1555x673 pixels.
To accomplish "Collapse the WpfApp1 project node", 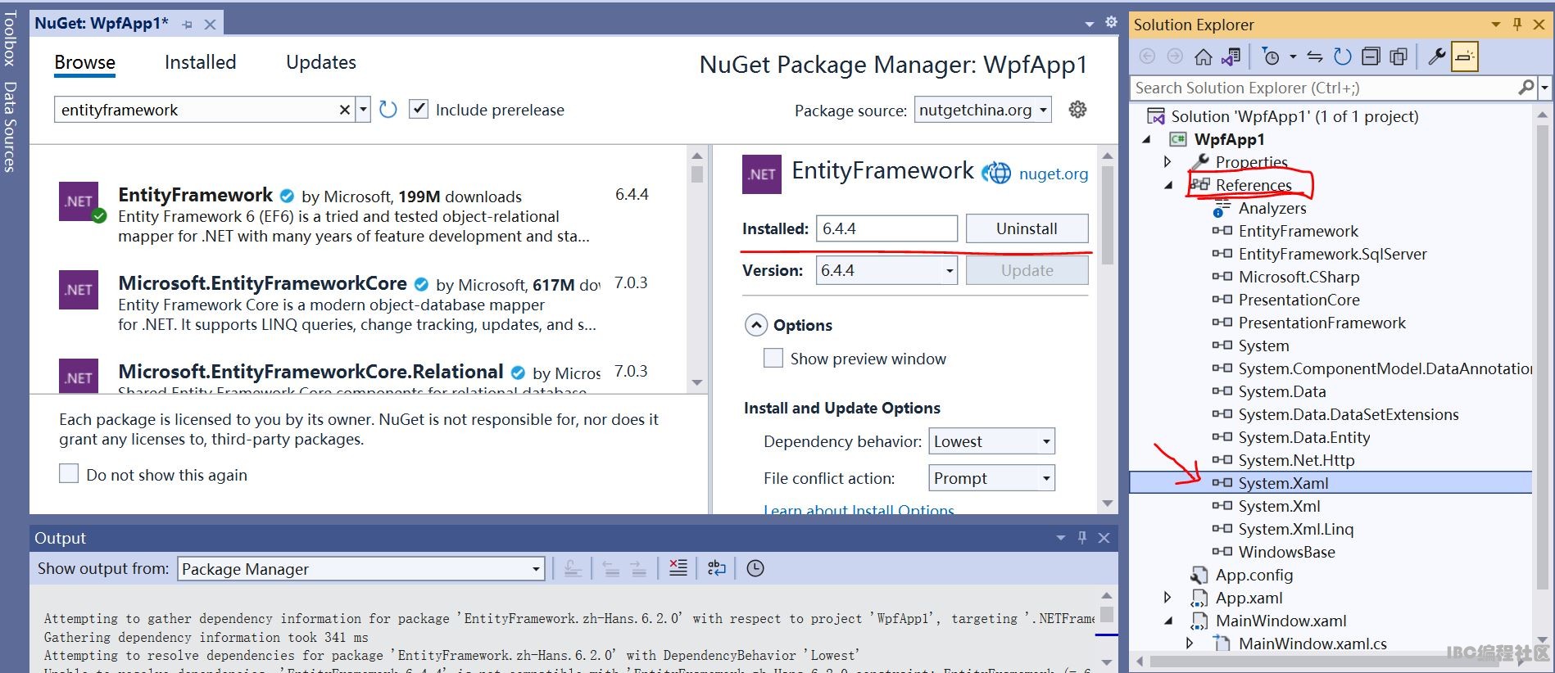I will [1147, 139].
